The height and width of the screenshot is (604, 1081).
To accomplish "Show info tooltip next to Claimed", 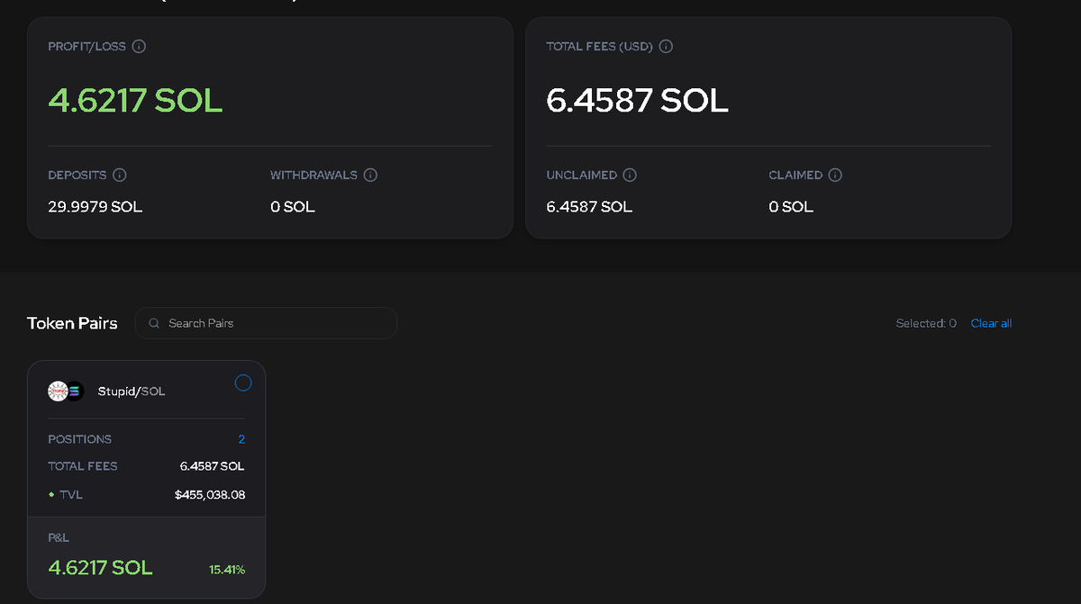I will [x=835, y=175].
